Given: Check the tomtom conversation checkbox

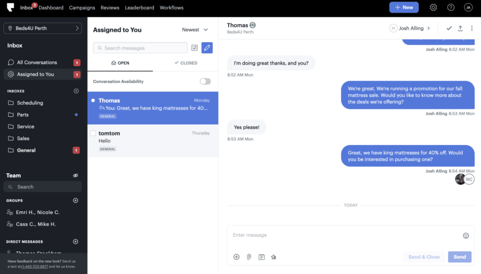Looking at the screenshot, I should (93, 133).
